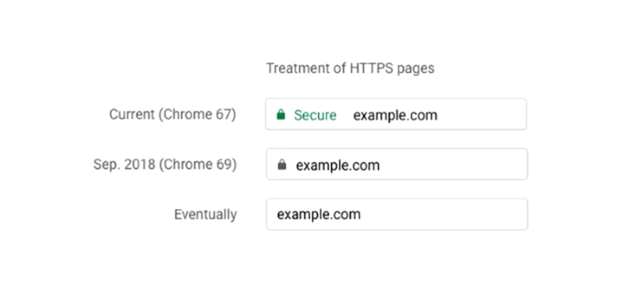This screenshot has width=638, height=307.
Task: Click example.com text in the Eventually address bar
Action: (319, 214)
